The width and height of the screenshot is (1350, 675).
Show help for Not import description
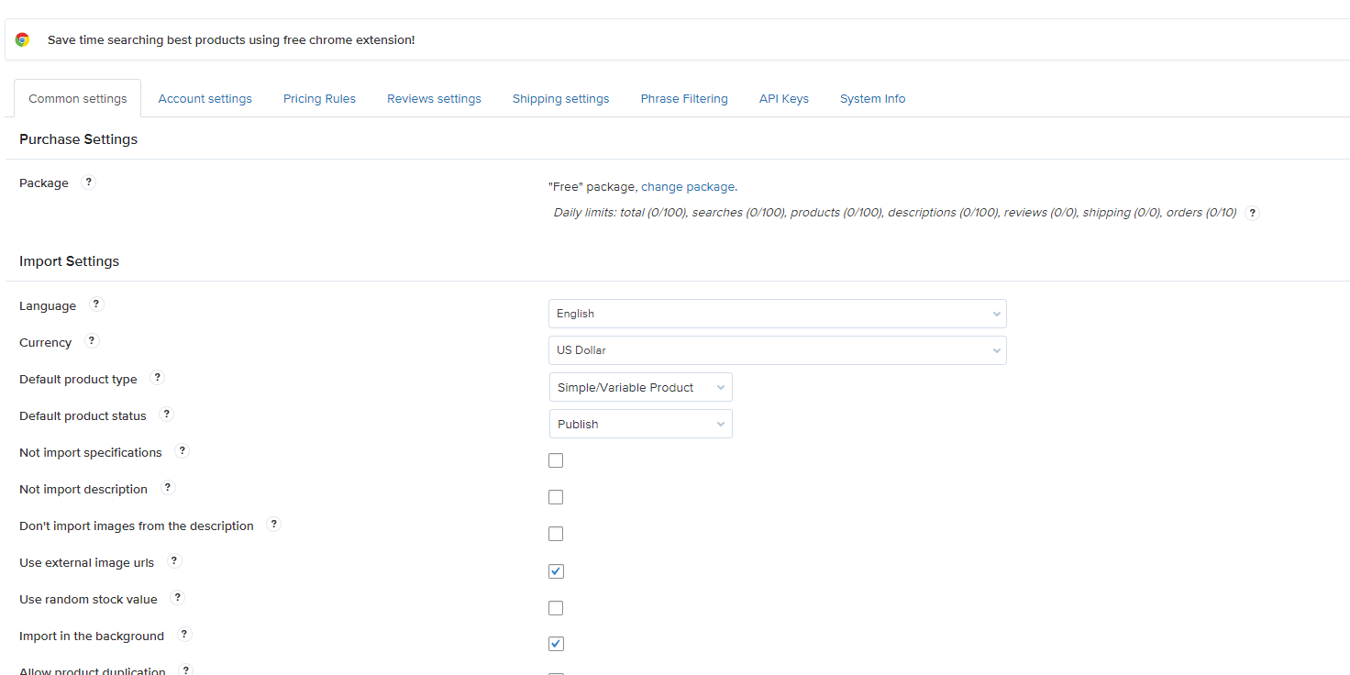[168, 488]
